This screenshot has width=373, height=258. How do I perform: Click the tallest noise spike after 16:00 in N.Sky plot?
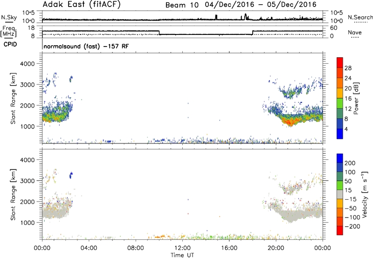tap(246, 17)
